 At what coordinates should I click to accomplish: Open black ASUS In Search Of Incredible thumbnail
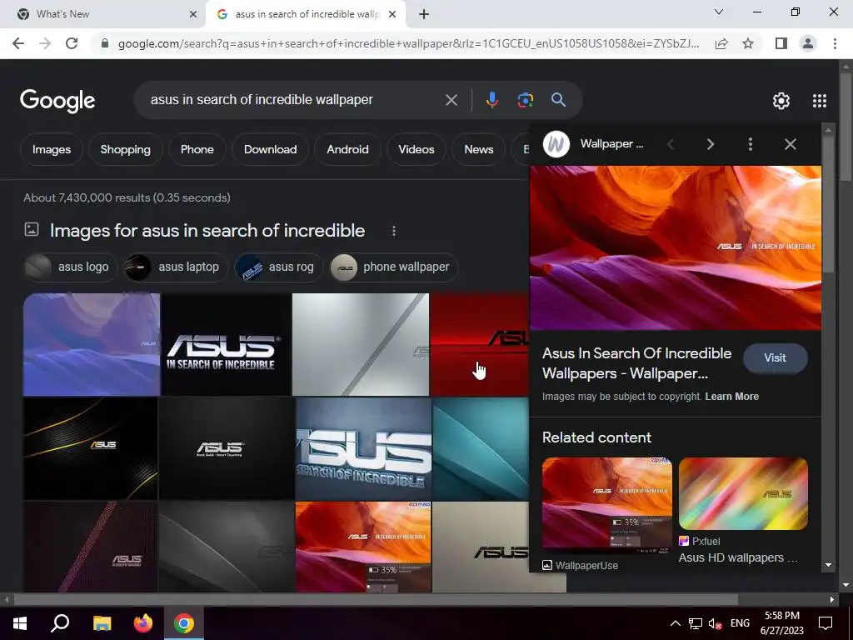click(x=226, y=344)
